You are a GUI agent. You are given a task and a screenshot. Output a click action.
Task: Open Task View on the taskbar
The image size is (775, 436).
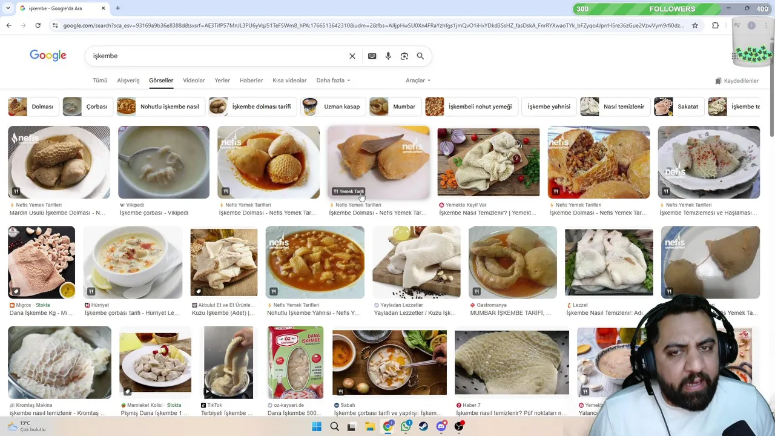(x=352, y=426)
